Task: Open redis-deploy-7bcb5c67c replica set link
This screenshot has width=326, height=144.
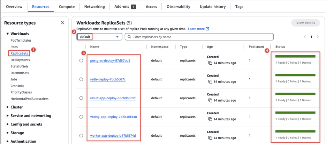Action: [x=108, y=79]
